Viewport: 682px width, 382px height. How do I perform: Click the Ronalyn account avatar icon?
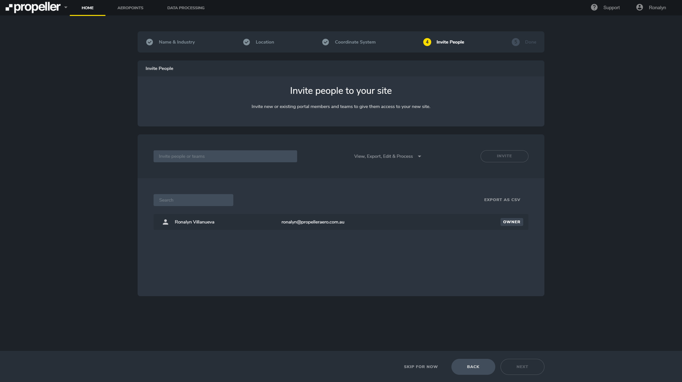pos(639,7)
